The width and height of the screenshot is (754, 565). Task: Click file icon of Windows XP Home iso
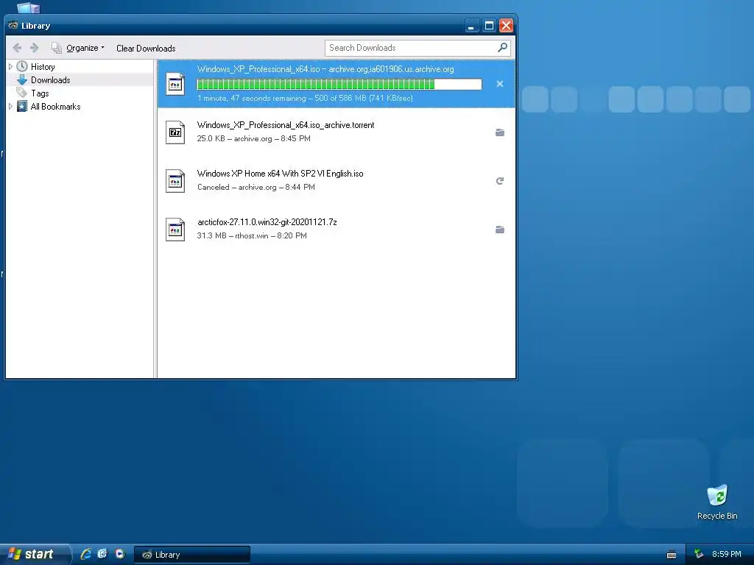(x=175, y=181)
